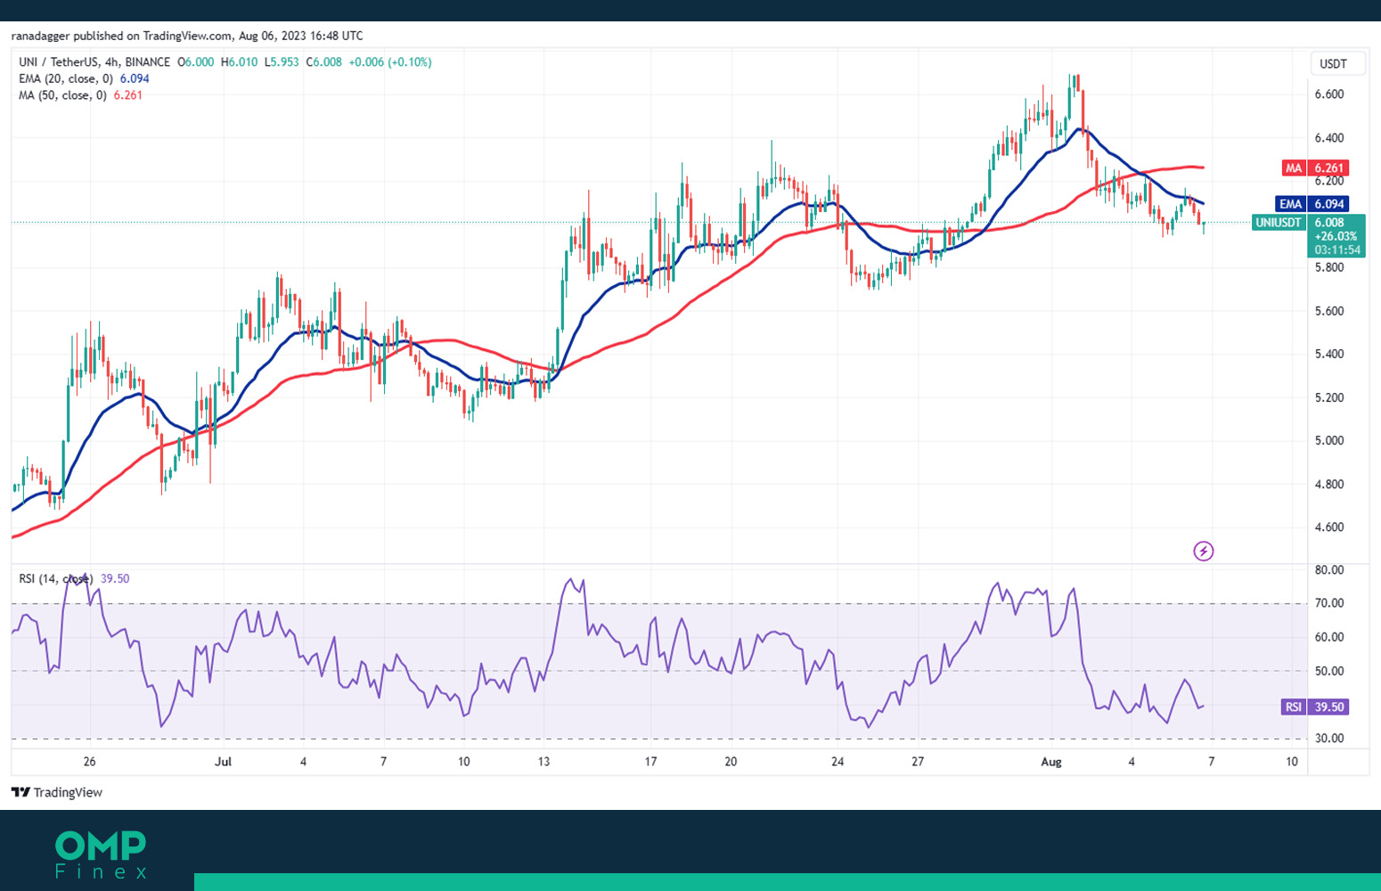Screen dimensions: 1381x891
Task: Click the MA (50, close, 0) legend
Action: point(63,95)
